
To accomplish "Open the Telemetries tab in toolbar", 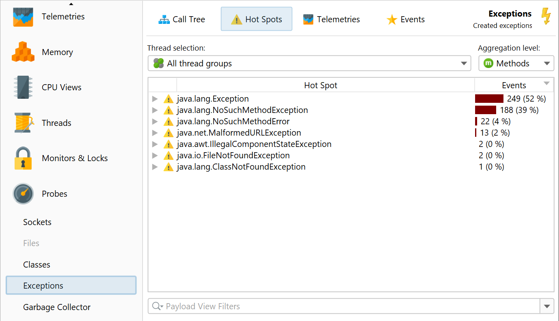I will [x=331, y=19].
